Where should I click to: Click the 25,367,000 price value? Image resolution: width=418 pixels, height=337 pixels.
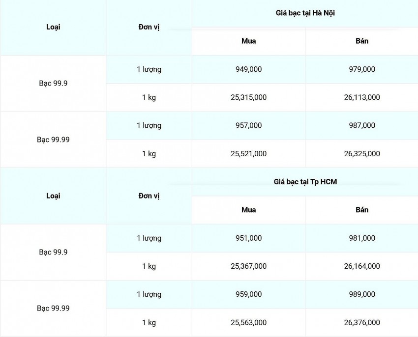(x=248, y=266)
